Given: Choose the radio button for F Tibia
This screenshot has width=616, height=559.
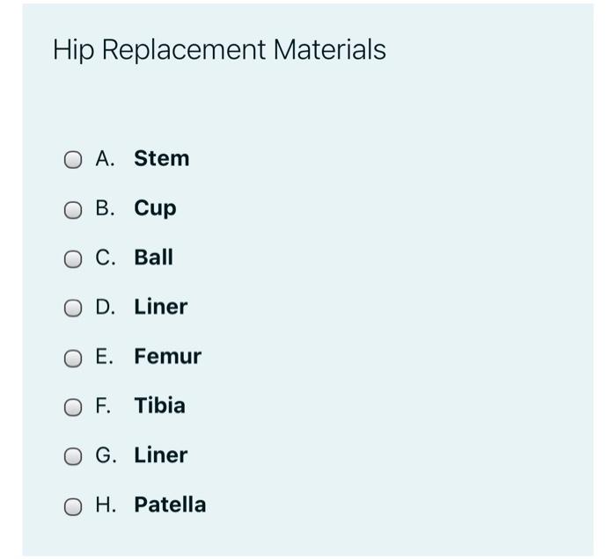Looking at the screenshot, I should [74, 406].
